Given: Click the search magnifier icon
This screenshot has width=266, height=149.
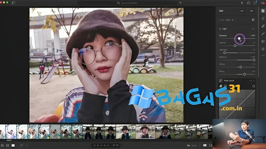Looking at the screenshot, I should (x=118, y=3).
